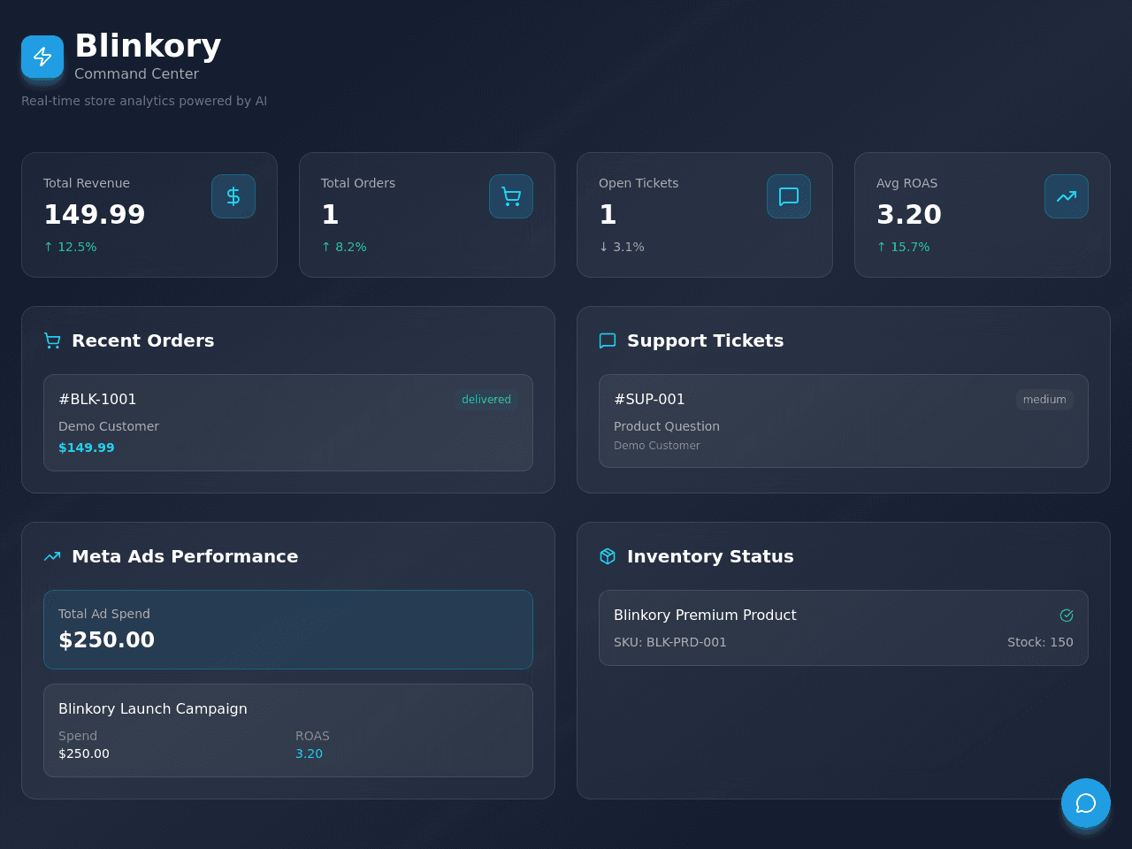The height and width of the screenshot is (849, 1132).
Task: Open order #BLK-1001 card
Action: (x=288, y=423)
